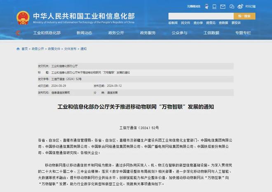Viewport: 272px width, 192px height.
Task: Select the 查办事 quick link
Action: pos(198,23)
